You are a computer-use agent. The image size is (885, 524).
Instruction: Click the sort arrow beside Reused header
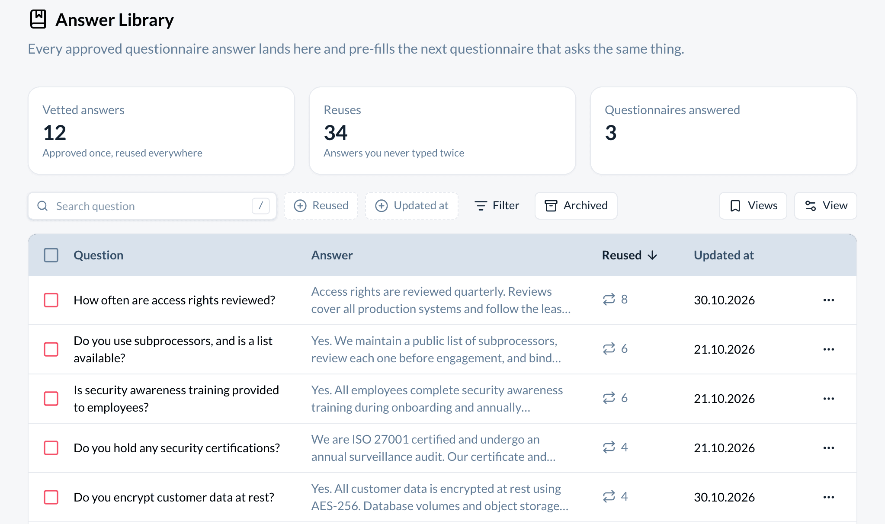(x=652, y=256)
